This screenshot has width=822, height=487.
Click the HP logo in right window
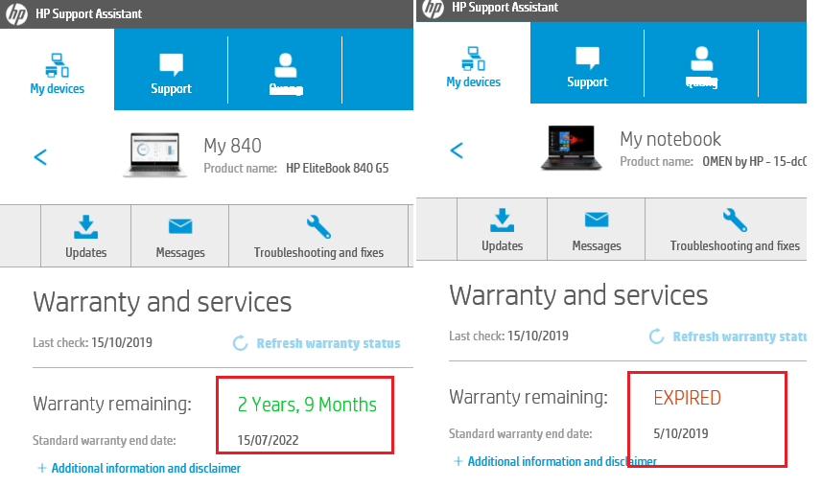coord(434,9)
